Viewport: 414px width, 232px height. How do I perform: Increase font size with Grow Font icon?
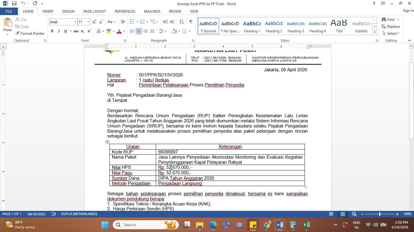(94, 22)
